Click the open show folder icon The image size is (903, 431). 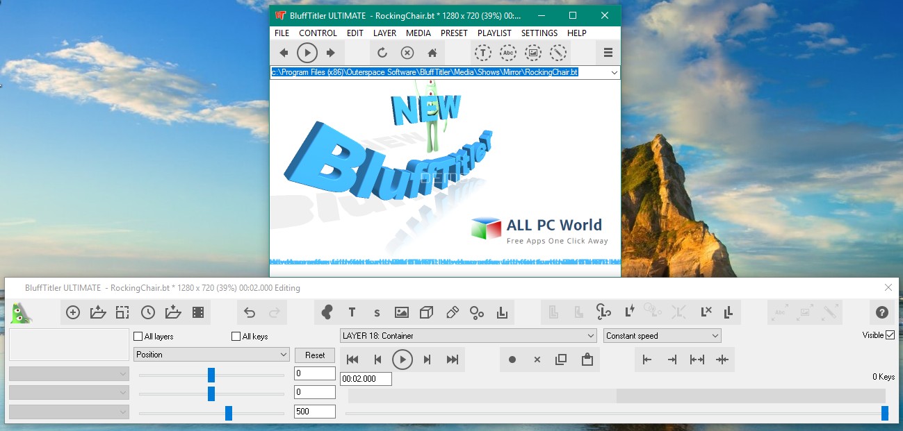98,312
